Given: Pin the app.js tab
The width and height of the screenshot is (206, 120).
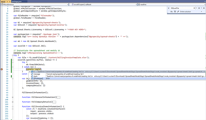Looking at the screenshot, I should click(7, 1).
